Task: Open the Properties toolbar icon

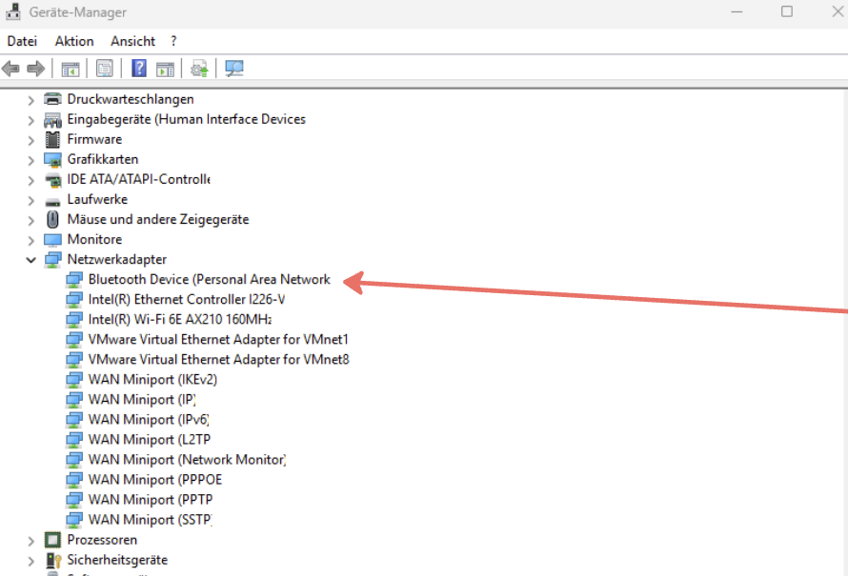Action: (x=105, y=69)
